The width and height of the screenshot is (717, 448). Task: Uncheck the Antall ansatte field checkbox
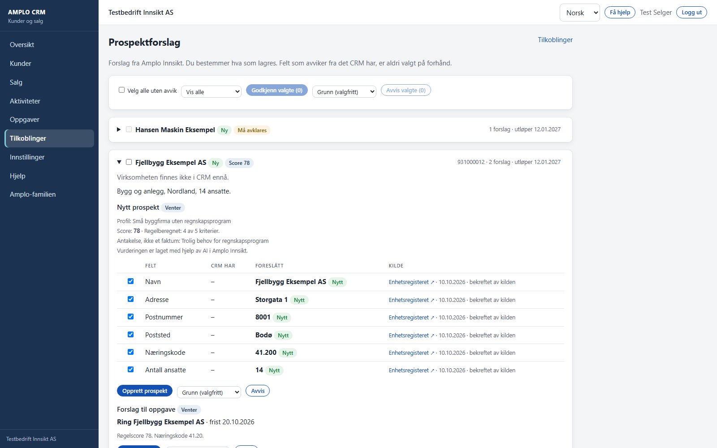coord(131,370)
